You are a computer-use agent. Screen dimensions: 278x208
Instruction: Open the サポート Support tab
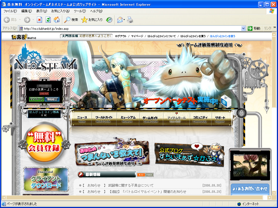click(220, 119)
